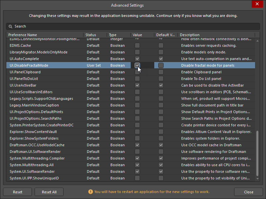Enable the EDMS.Cache value checkbox
The width and height of the screenshot is (266, 199).
(x=137, y=45)
